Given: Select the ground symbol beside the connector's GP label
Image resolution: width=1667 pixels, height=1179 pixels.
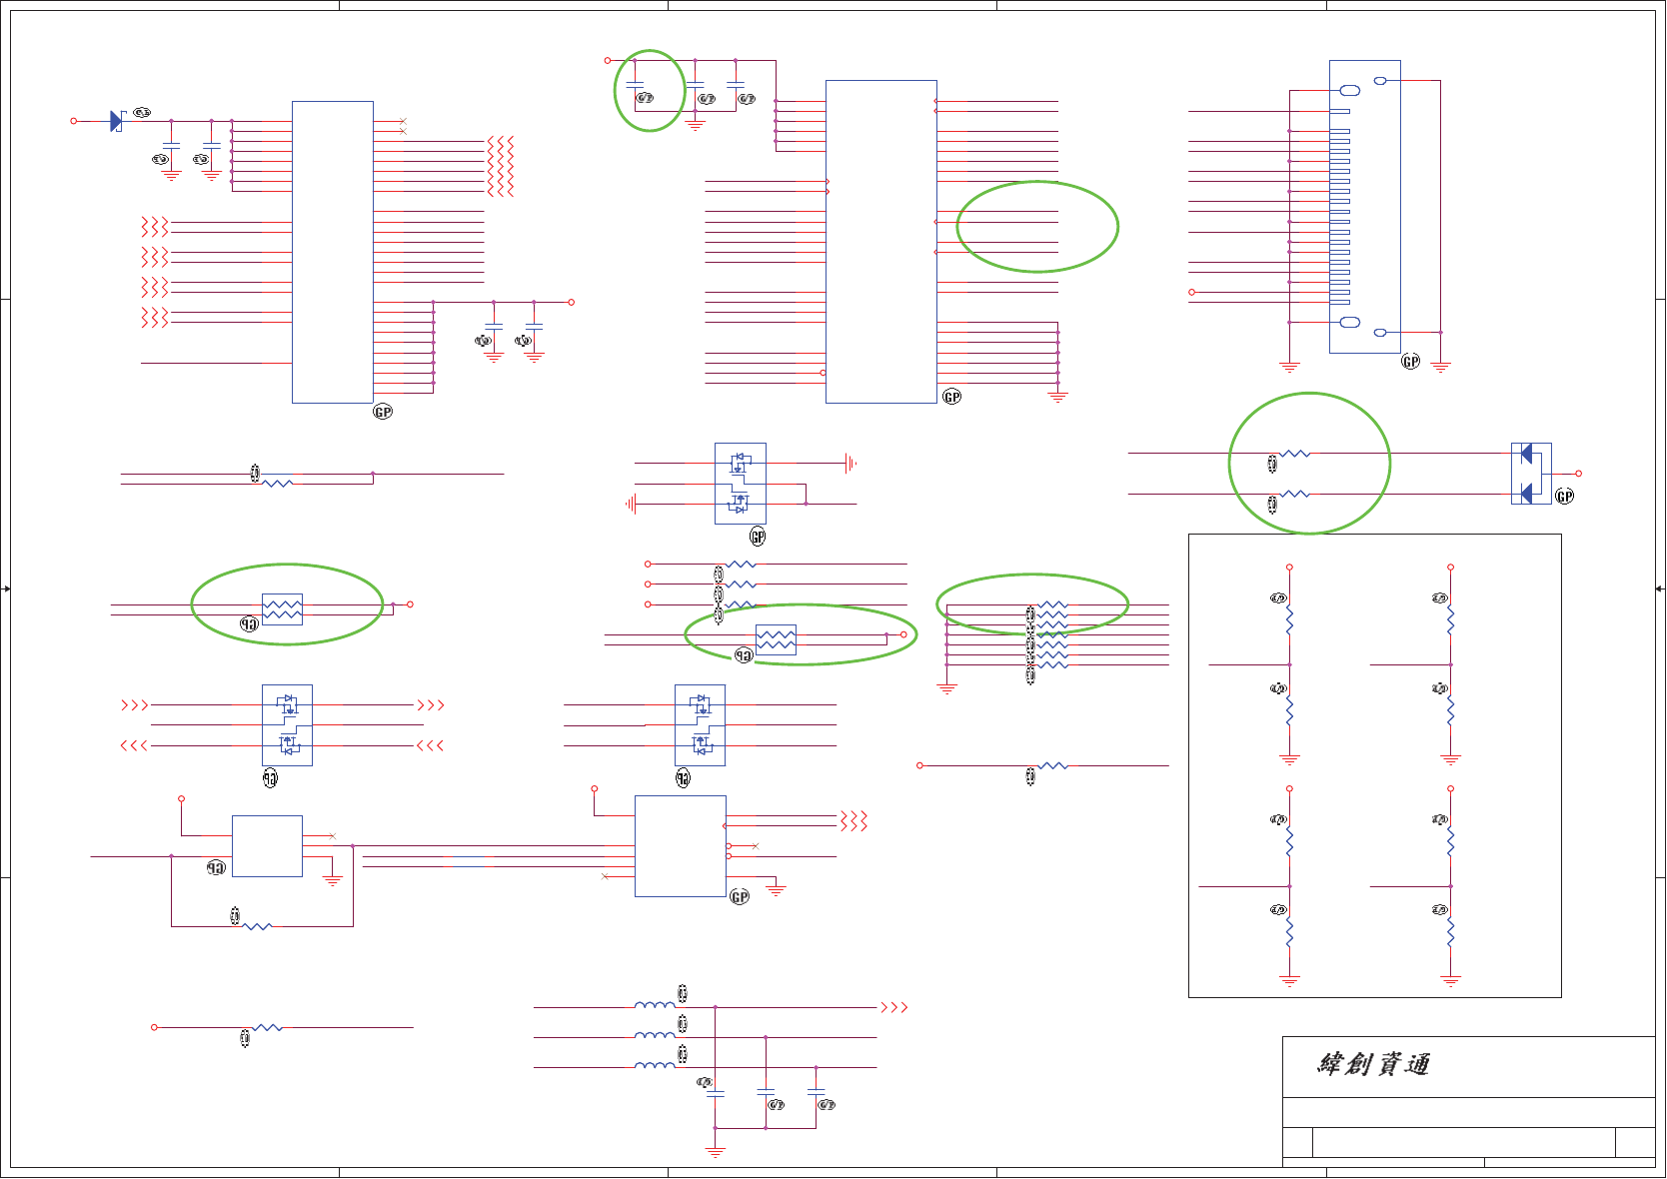Looking at the screenshot, I should coord(1440,368).
